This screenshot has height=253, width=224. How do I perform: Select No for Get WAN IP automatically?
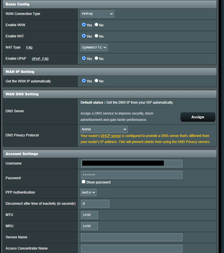[96, 81]
